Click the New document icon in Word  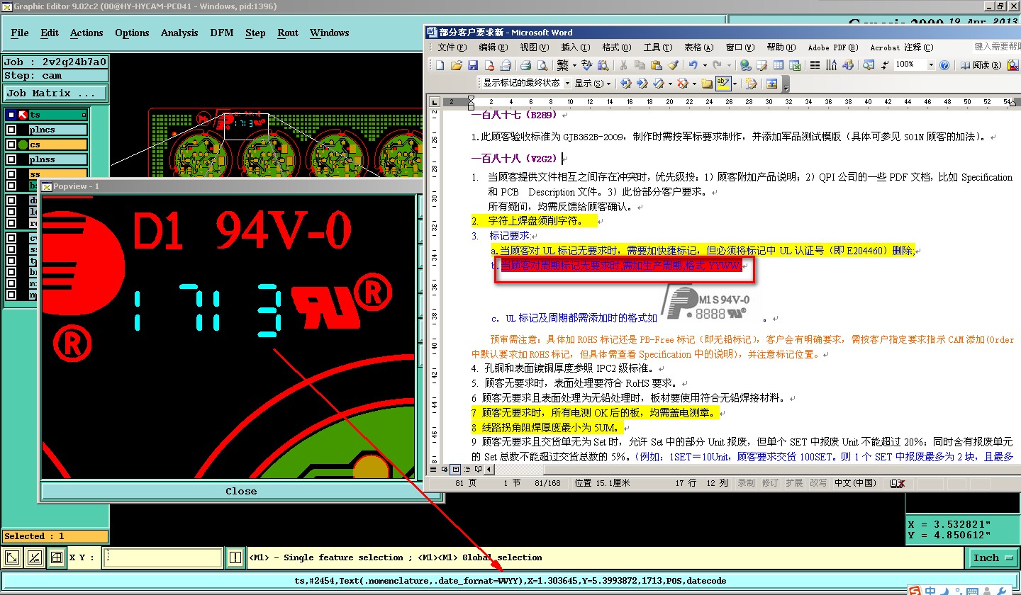click(440, 65)
